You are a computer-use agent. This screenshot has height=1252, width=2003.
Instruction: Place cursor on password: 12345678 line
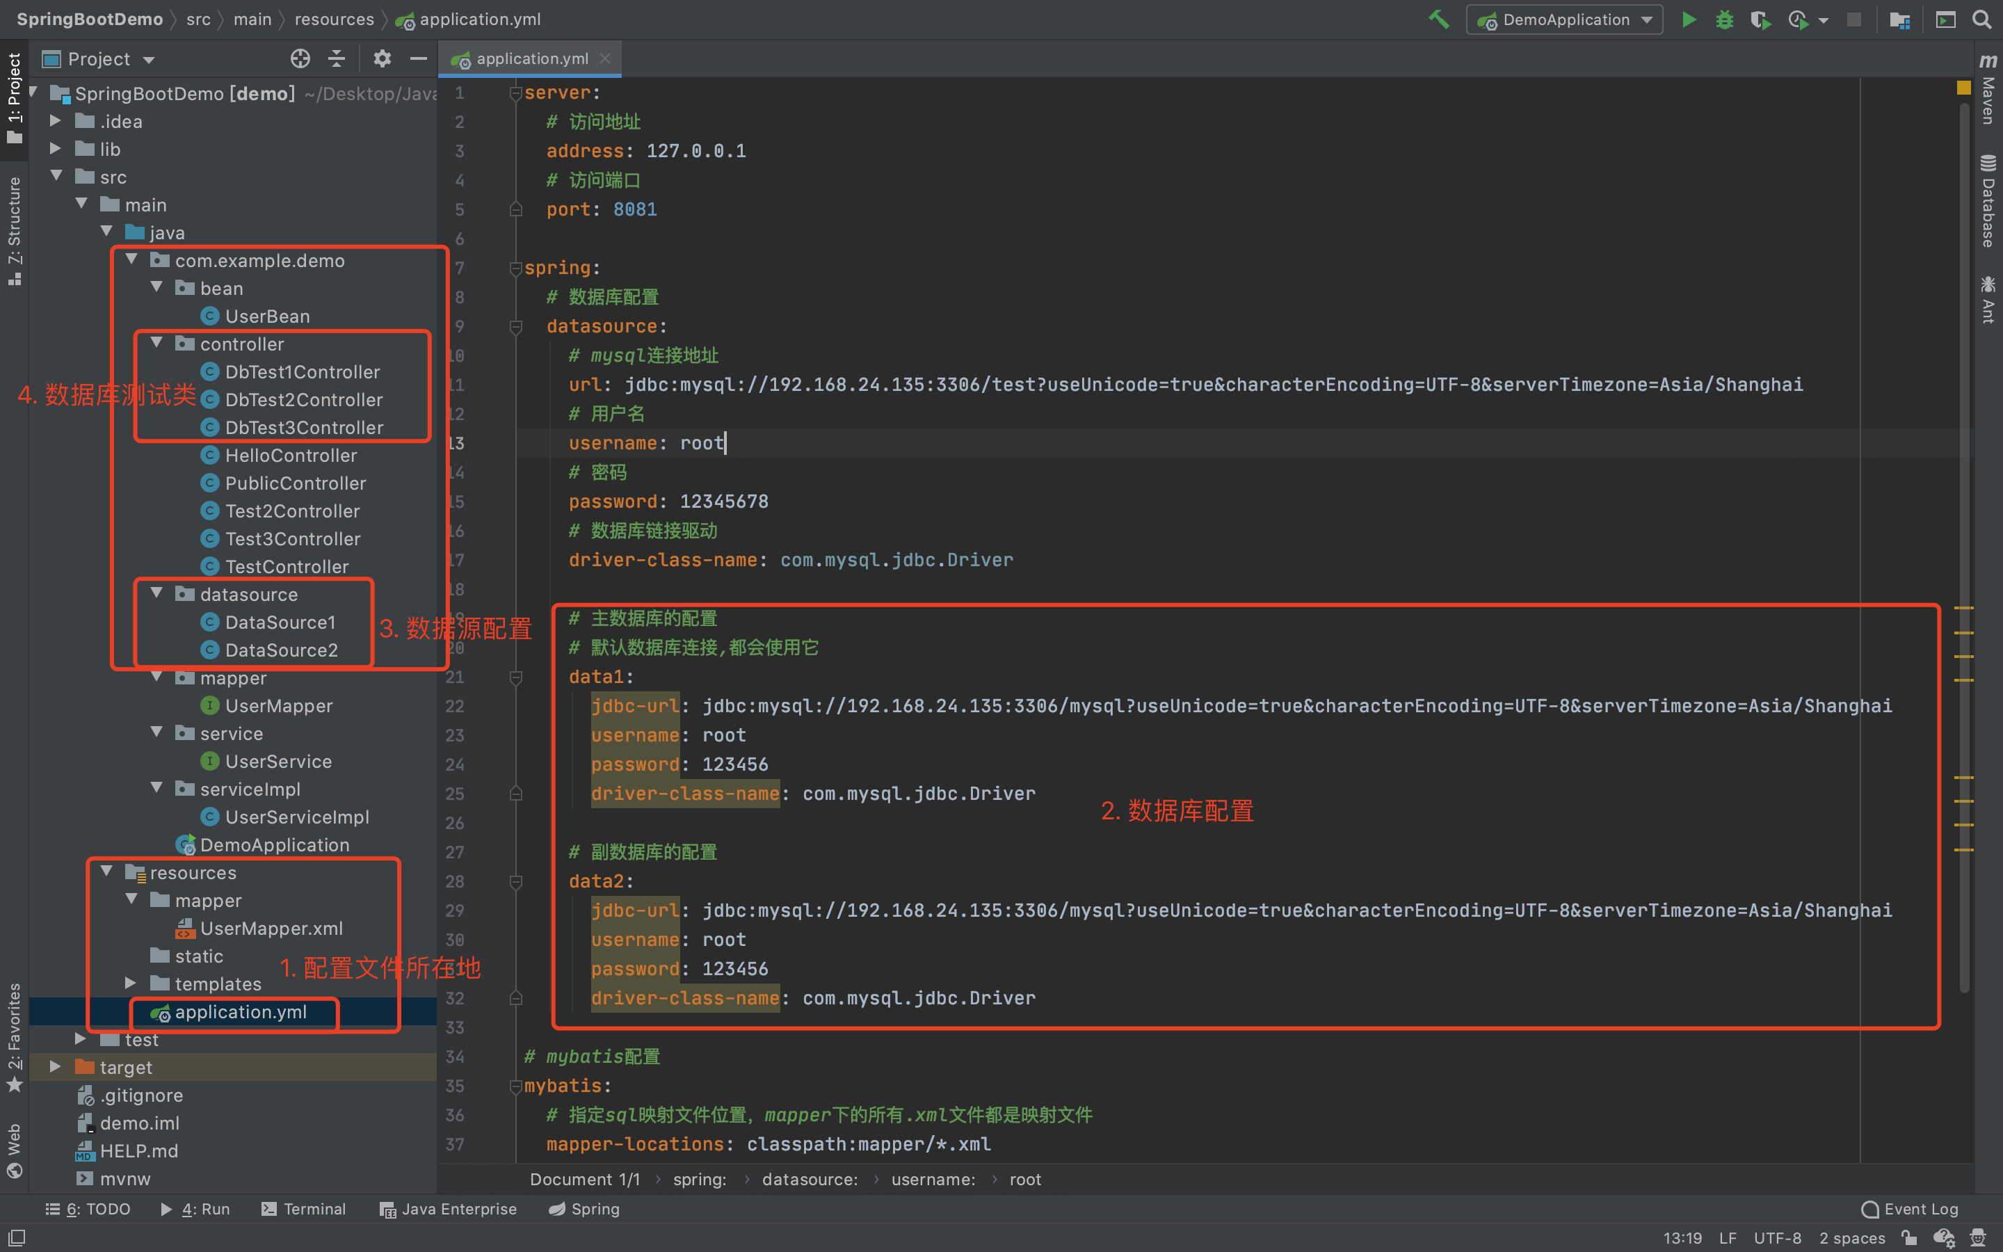(668, 501)
